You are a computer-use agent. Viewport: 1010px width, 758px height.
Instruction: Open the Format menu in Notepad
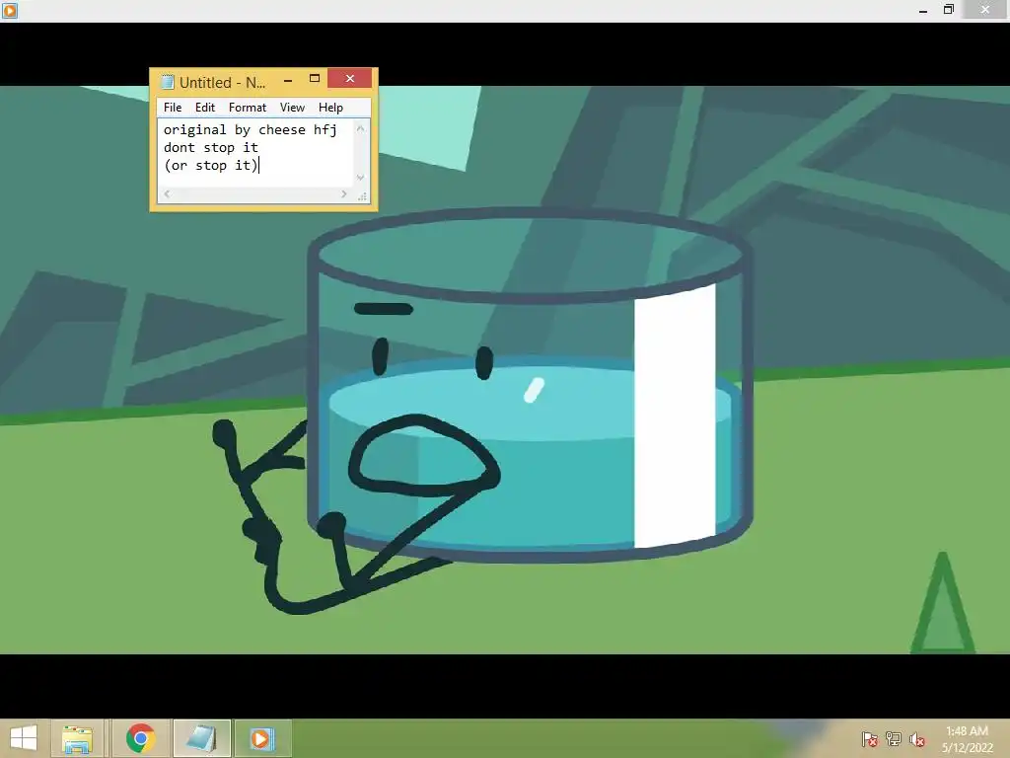(x=248, y=108)
